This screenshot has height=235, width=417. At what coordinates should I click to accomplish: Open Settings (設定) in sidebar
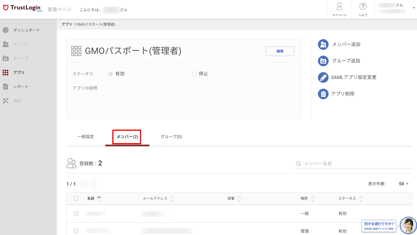pos(17,101)
